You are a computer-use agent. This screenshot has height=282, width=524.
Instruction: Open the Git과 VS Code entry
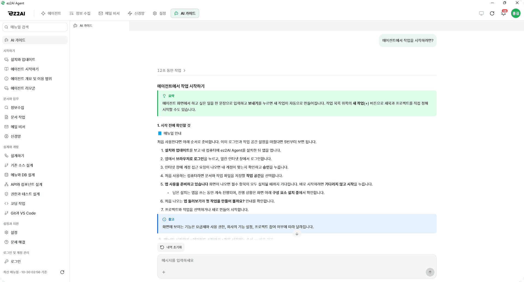tap(35, 213)
